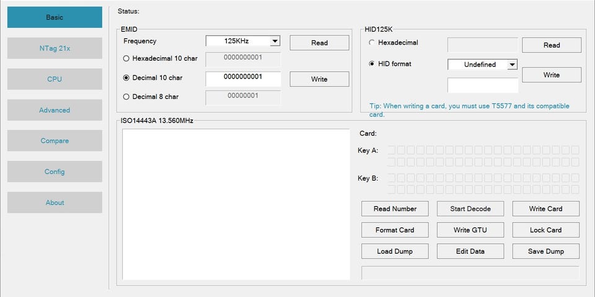The image size is (595, 297).
Task: Select the Config sidebar tab
Action: click(x=55, y=172)
